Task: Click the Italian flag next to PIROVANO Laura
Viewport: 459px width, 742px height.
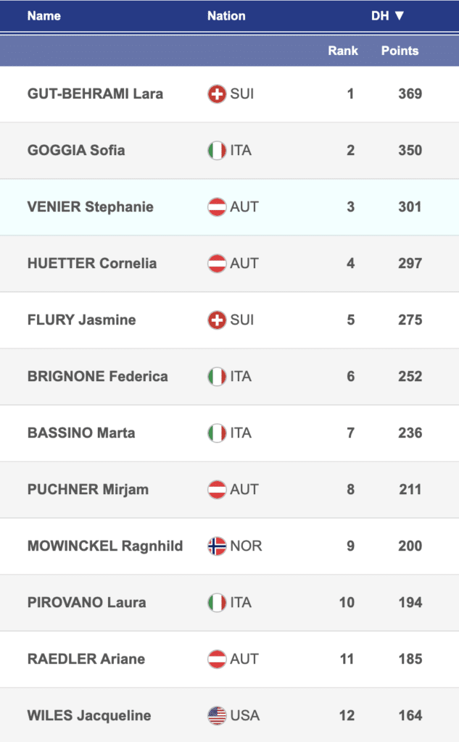Action: coord(217,603)
